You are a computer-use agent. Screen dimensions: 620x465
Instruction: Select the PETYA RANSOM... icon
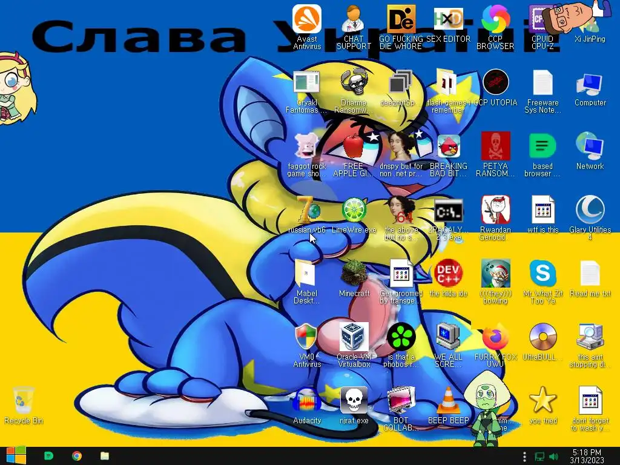(495, 154)
